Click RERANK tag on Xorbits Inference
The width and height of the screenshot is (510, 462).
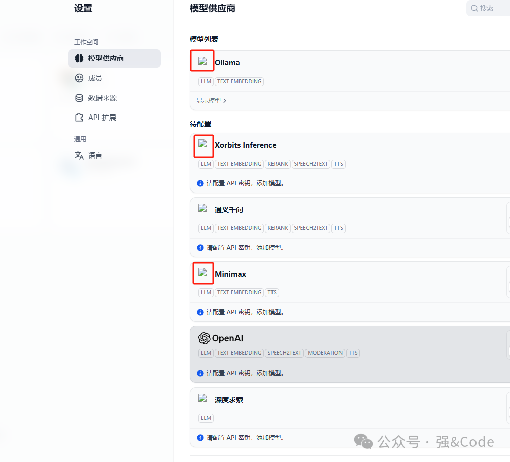(x=278, y=164)
